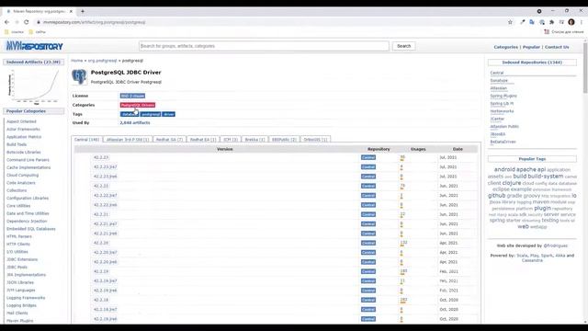Open JSON Libraries category
588x331 pixels.
tap(20, 282)
